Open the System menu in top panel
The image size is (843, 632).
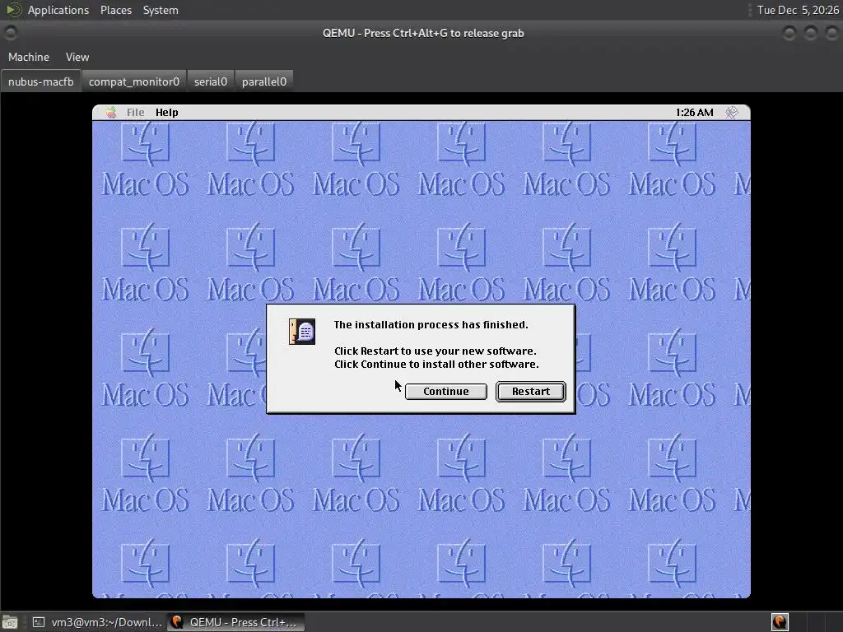161,10
